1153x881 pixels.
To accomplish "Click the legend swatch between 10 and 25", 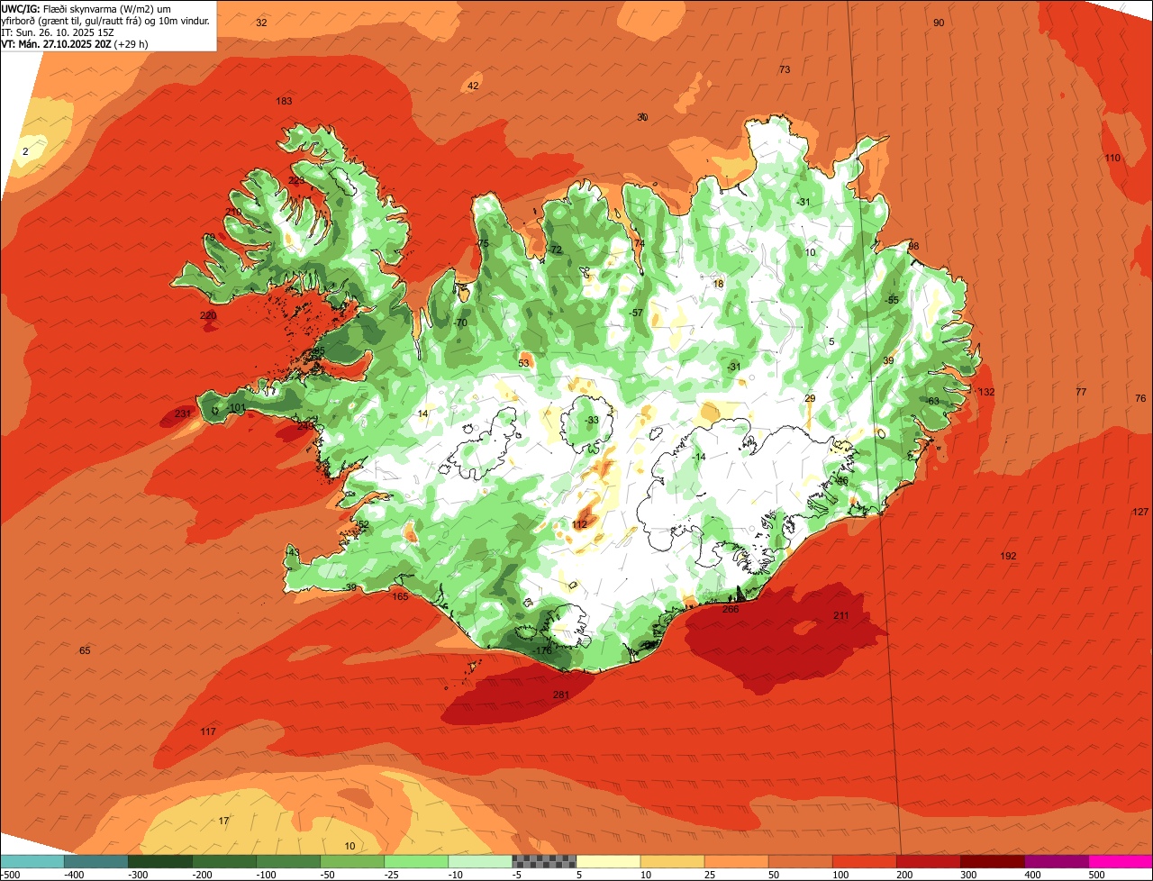I will [671, 861].
